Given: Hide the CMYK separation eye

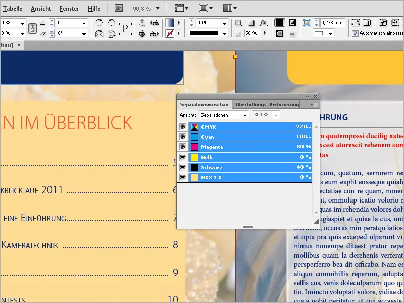Looking at the screenshot, I should (183, 127).
